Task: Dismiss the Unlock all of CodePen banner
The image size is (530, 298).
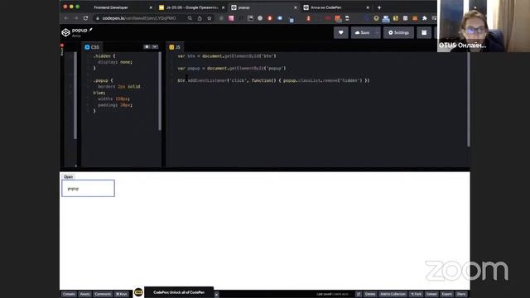Action: (x=216, y=295)
